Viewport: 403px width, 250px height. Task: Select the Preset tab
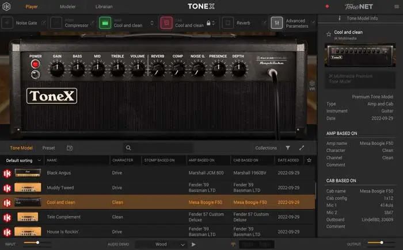(48, 148)
